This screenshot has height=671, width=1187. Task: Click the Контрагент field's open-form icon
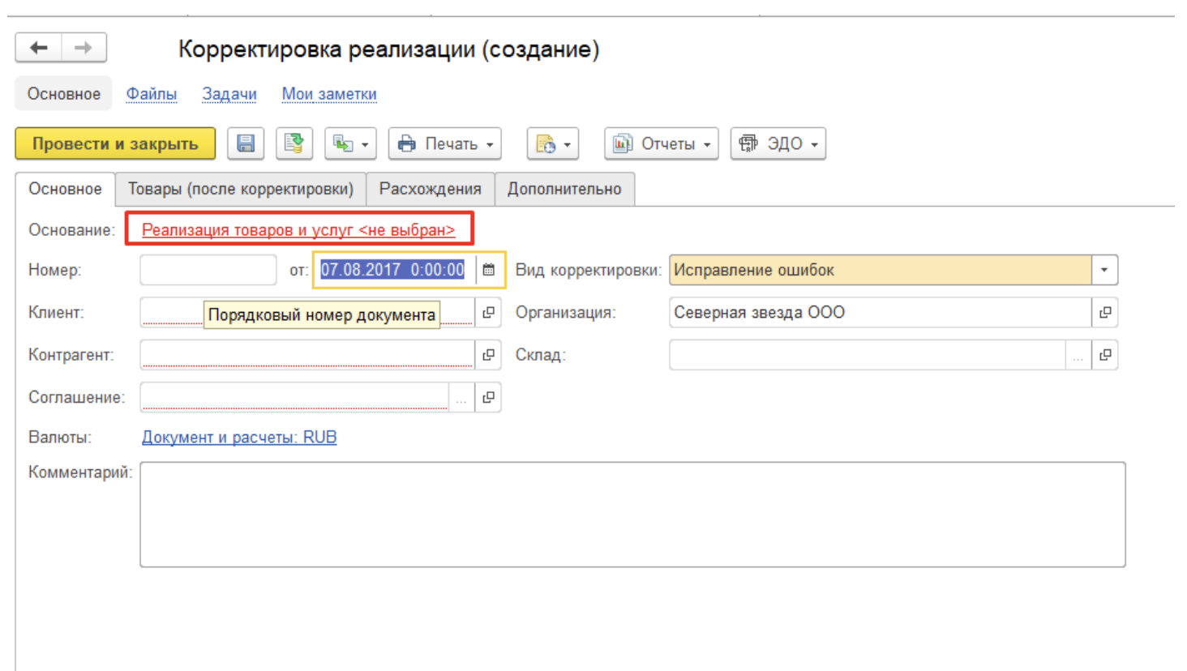[488, 355]
